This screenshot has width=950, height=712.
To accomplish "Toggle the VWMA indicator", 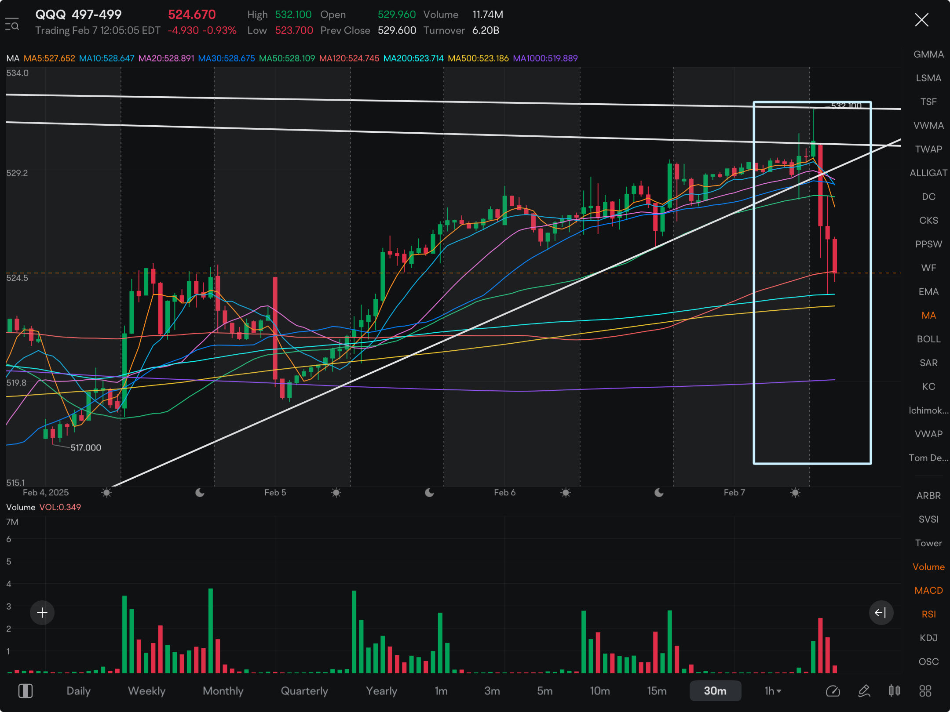I will click(928, 126).
